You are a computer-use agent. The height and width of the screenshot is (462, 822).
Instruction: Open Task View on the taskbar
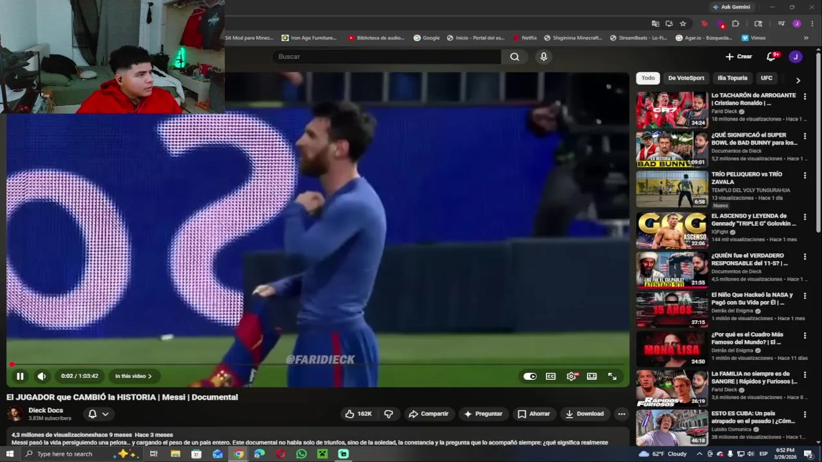click(153, 454)
